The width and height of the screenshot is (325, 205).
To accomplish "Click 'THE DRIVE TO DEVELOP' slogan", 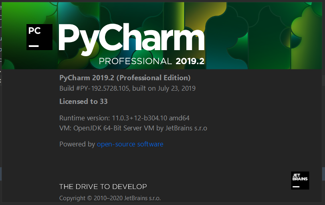I will click(103, 187).
